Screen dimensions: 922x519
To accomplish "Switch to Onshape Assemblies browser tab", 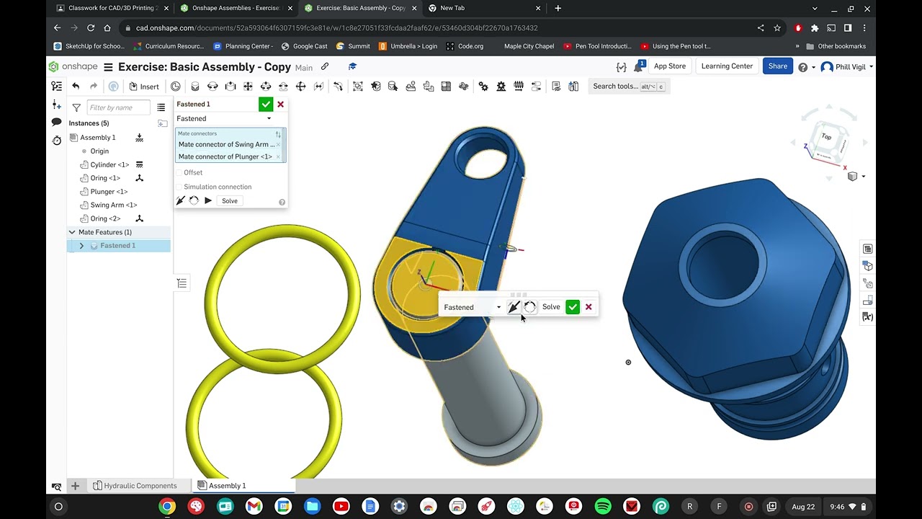I will coord(236,8).
